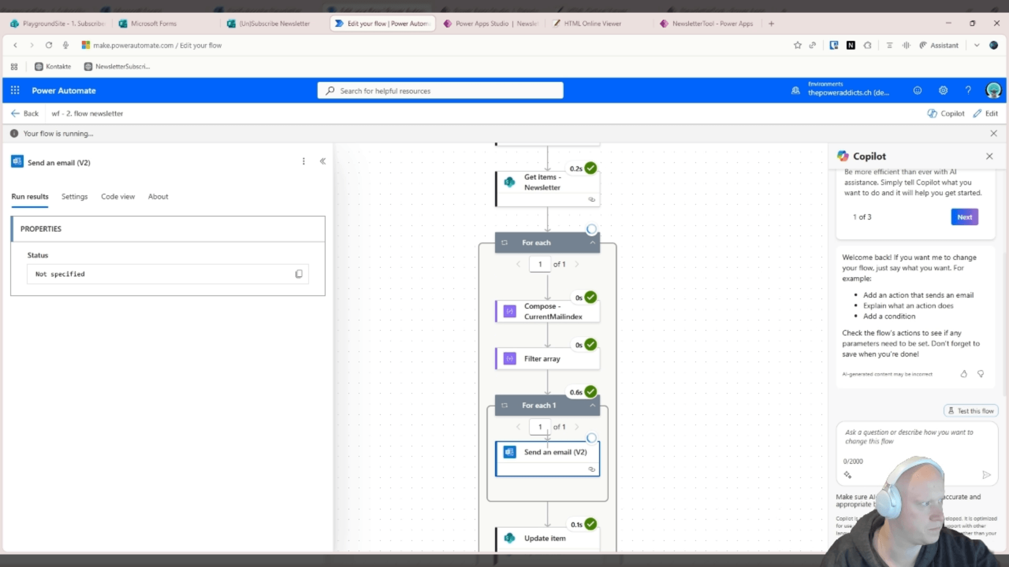Go back in browser history
The width and height of the screenshot is (1009, 567).
pos(15,45)
